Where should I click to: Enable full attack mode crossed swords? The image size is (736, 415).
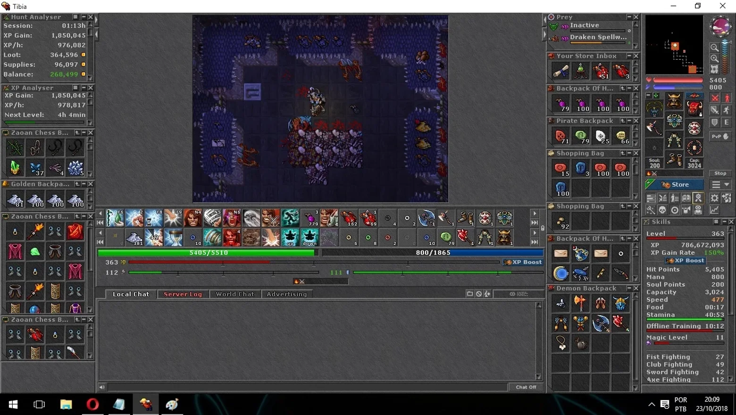pos(715,98)
